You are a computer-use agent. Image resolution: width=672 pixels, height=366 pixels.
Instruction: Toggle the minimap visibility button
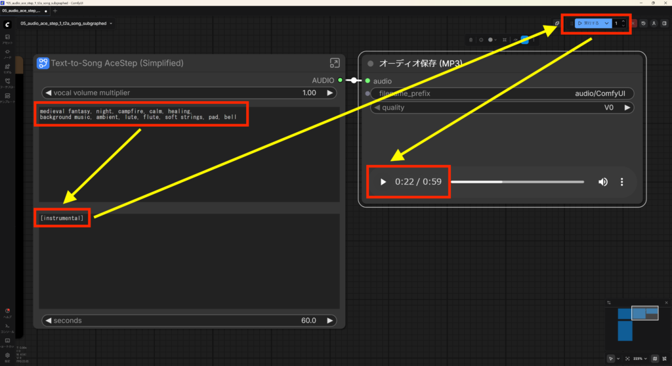[x=654, y=359]
